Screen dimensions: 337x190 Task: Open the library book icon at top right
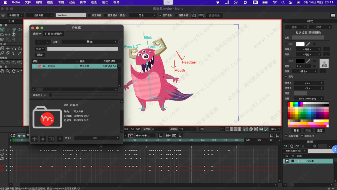click(333, 15)
